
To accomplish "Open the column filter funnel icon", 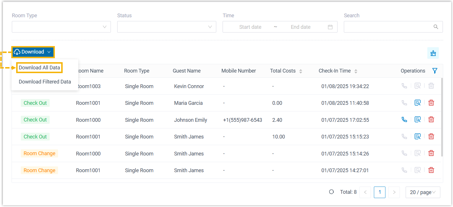I will pos(435,71).
